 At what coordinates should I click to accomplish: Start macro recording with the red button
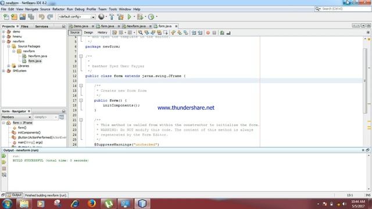208,33
